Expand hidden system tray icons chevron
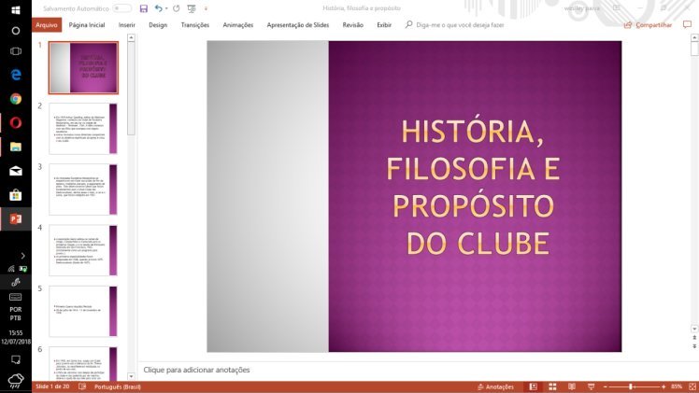Image resolution: width=699 pixels, height=393 pixels. [22, 256]
